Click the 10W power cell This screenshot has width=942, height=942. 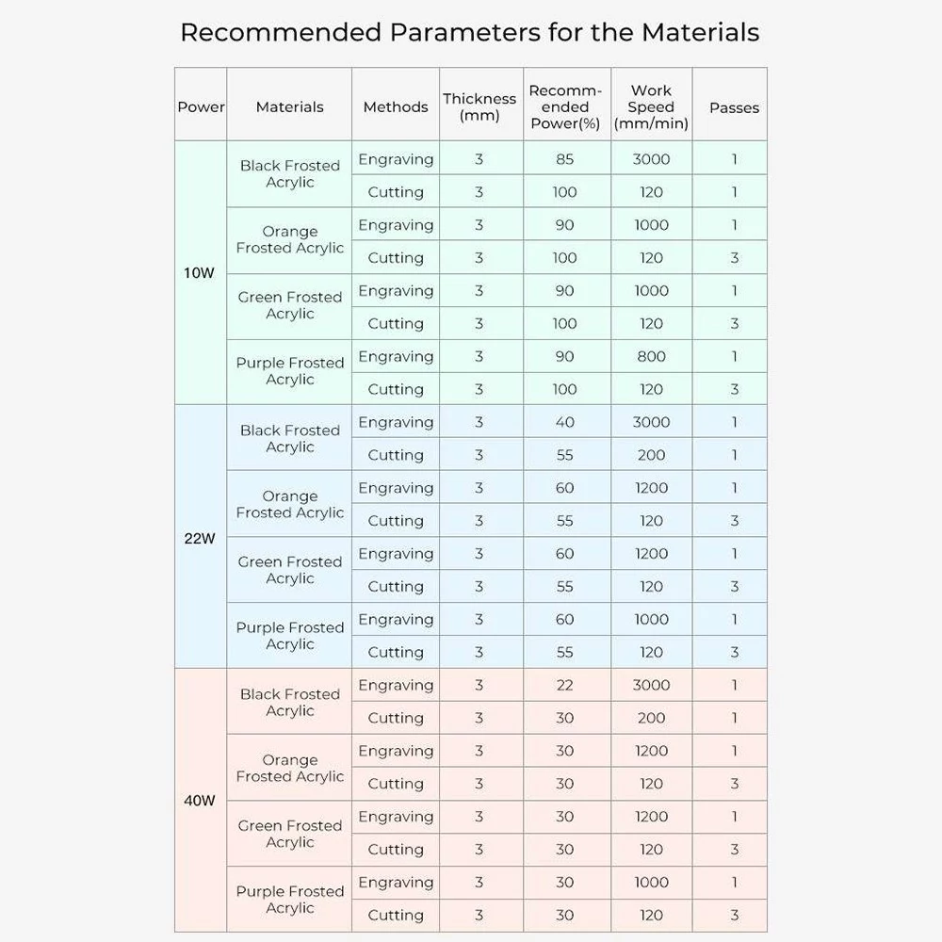pyautogui.click(x=200, y=273)
